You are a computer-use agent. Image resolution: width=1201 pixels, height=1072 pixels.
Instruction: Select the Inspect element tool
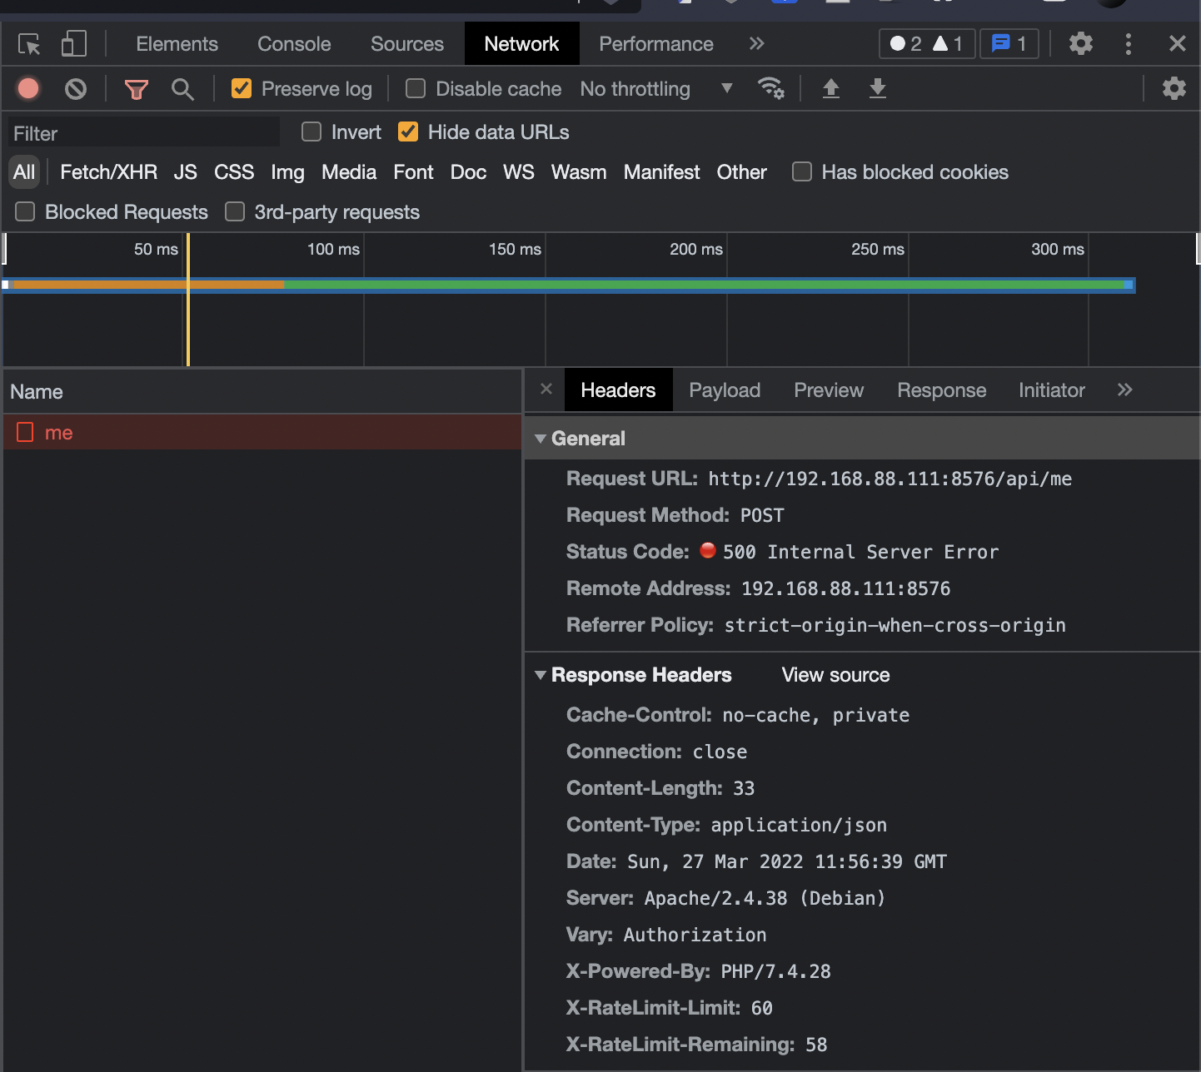[x=28, y=44]
